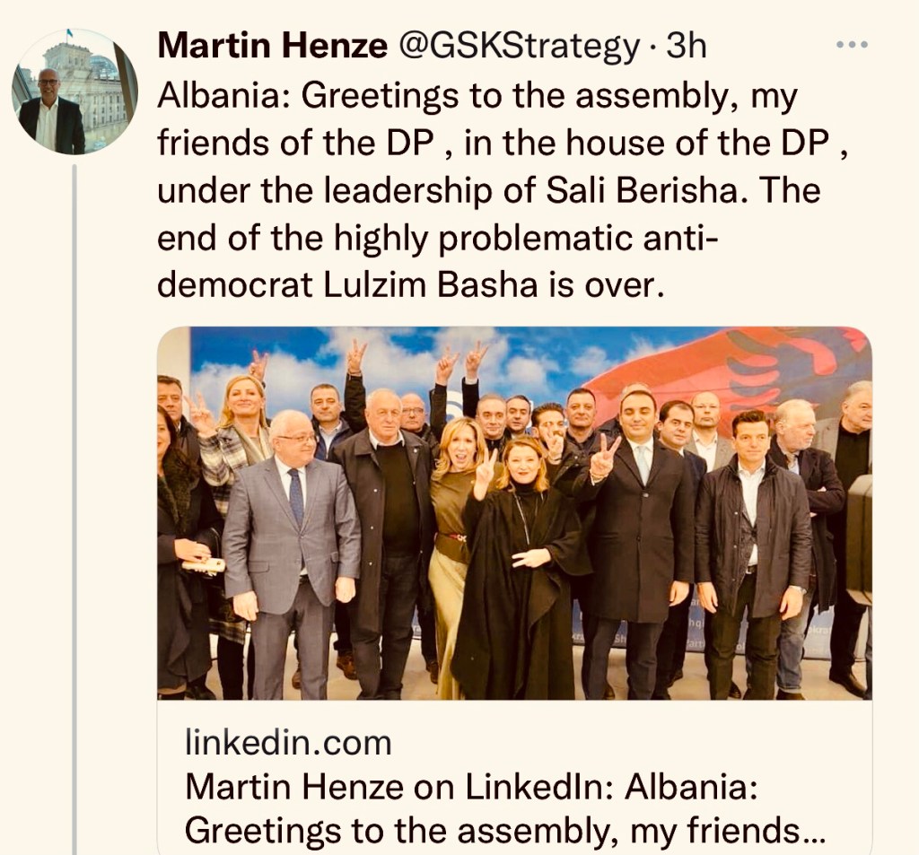Open the @GSKStrategy handle
Viewport: 919px width, 855px height.
519,47
